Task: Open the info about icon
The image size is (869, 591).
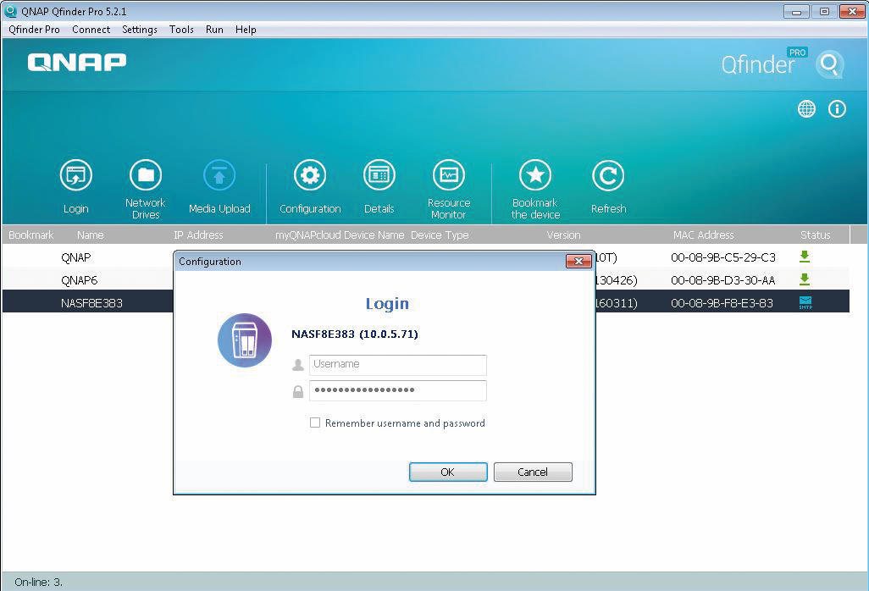Action: pos(837,108)
